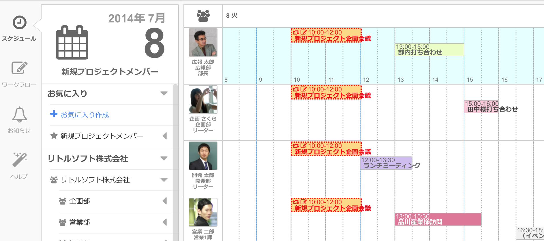Viewport: 544px width, 241px height.
Task: Select the 企画部 tree item
Action: [80, 201]
